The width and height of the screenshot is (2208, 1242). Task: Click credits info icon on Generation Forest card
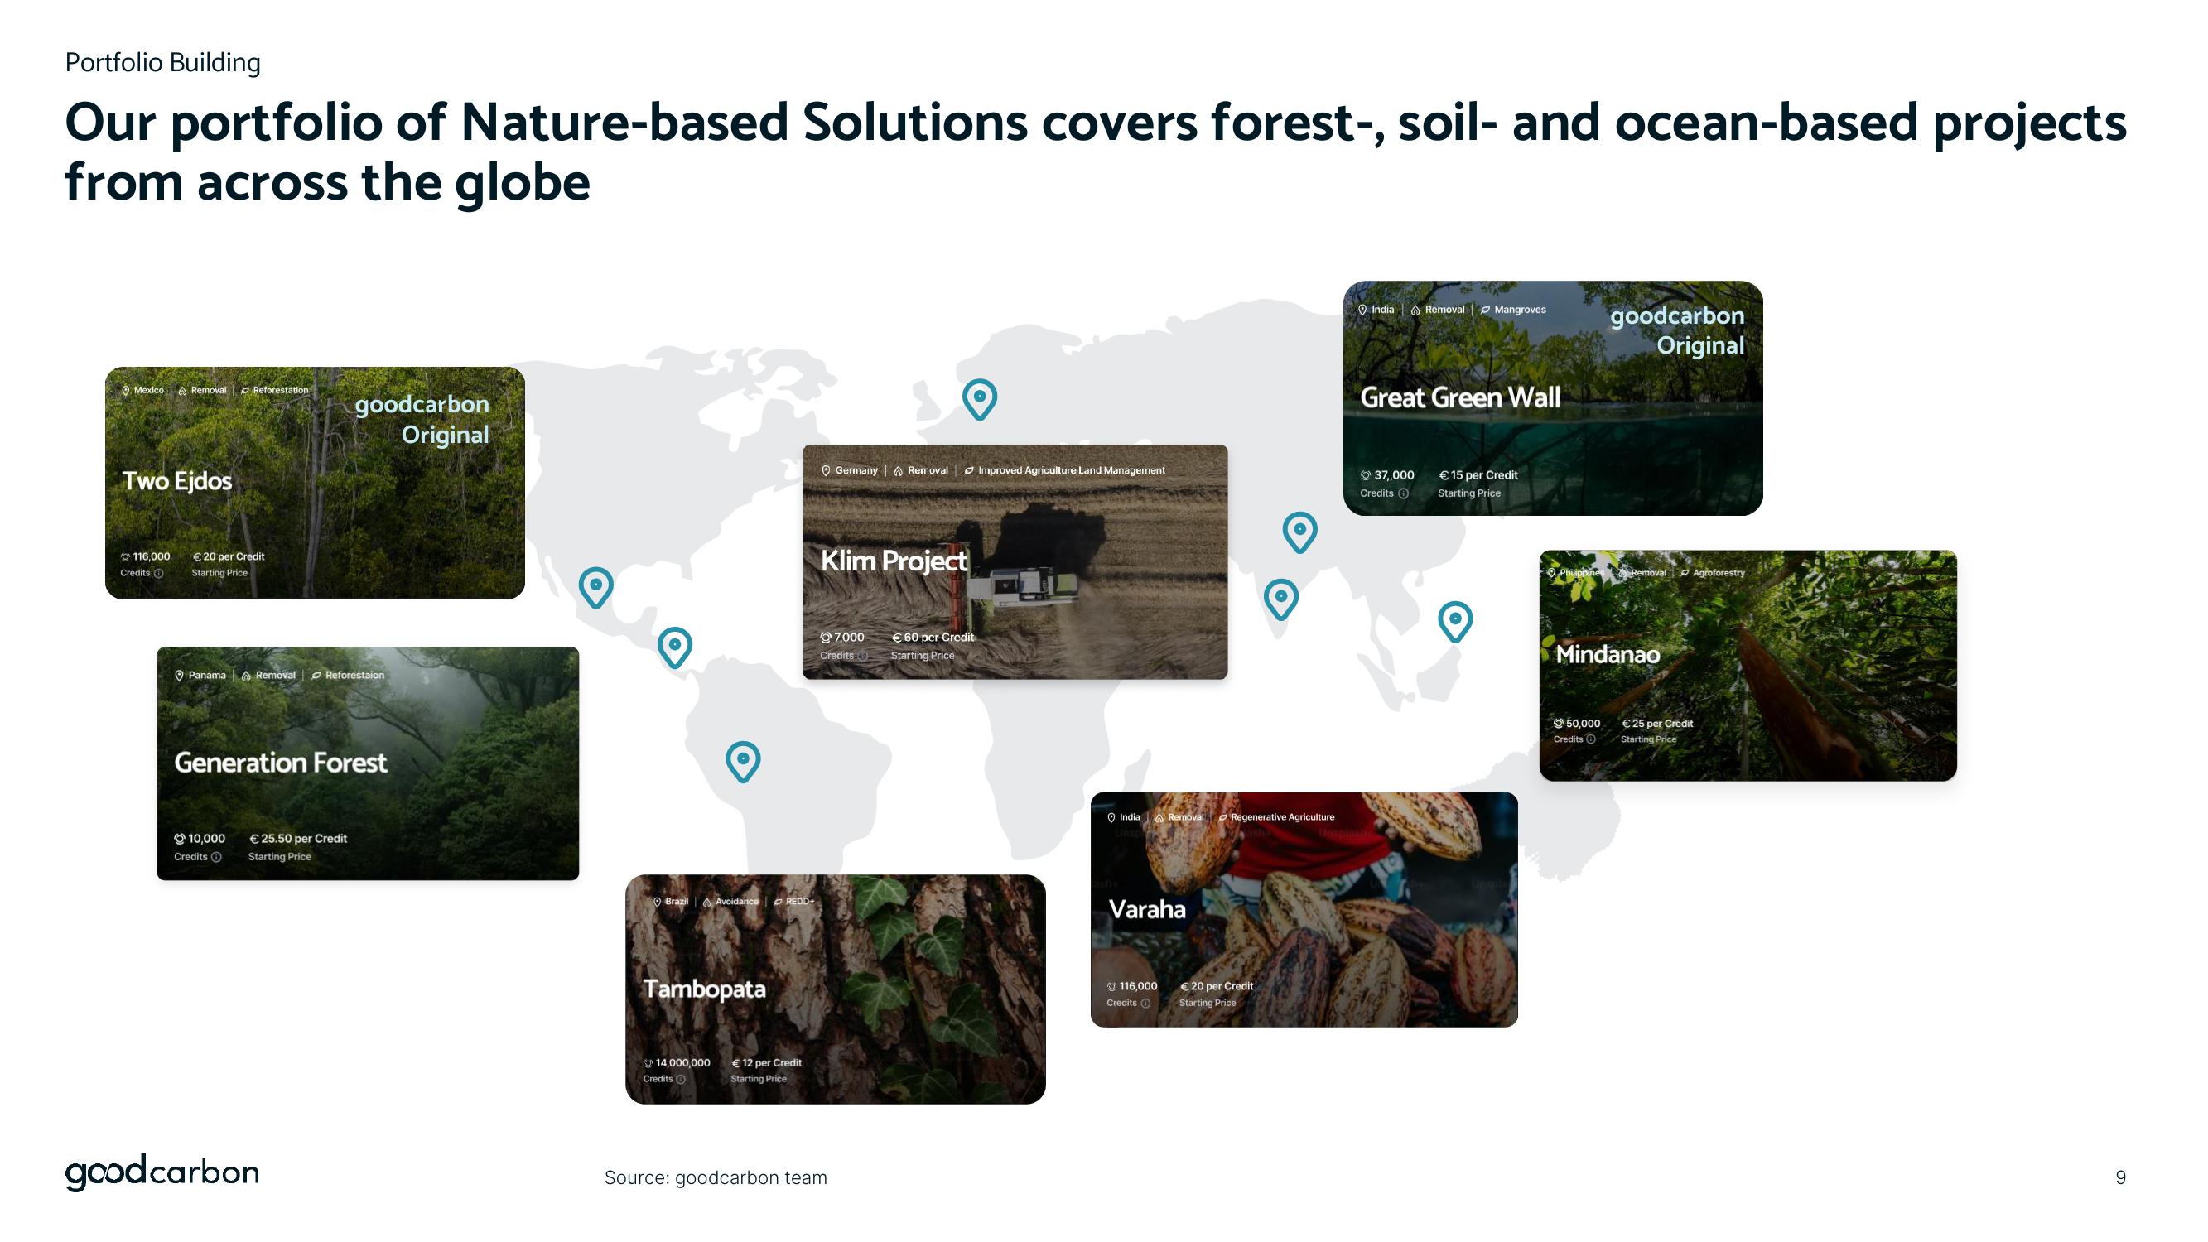point(217,857)
